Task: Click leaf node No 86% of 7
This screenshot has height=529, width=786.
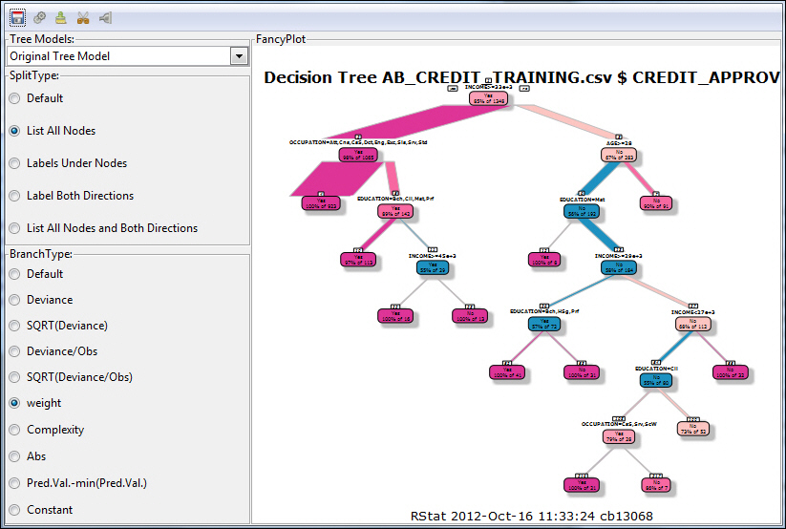Action: pos(656,485)
